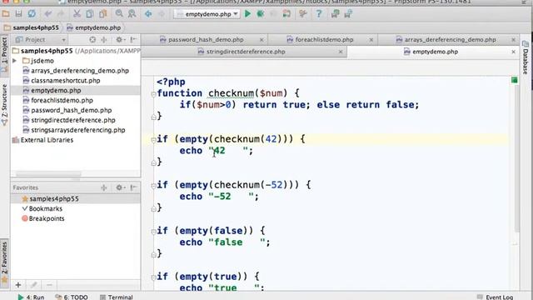Open Favorites panel gear settings
Image resolution: width=533 pixels, height=300 pixels.
(120, 187)
